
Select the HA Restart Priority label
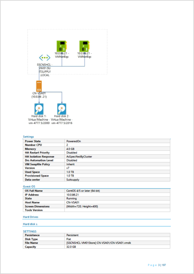pyautogui.click(x=37, y=153)
